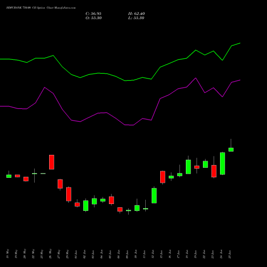Click the '01 Jun' date label on the axis
Image resolution: width=267 pixels, height=267 pixels.
click(x=76, y=254)
